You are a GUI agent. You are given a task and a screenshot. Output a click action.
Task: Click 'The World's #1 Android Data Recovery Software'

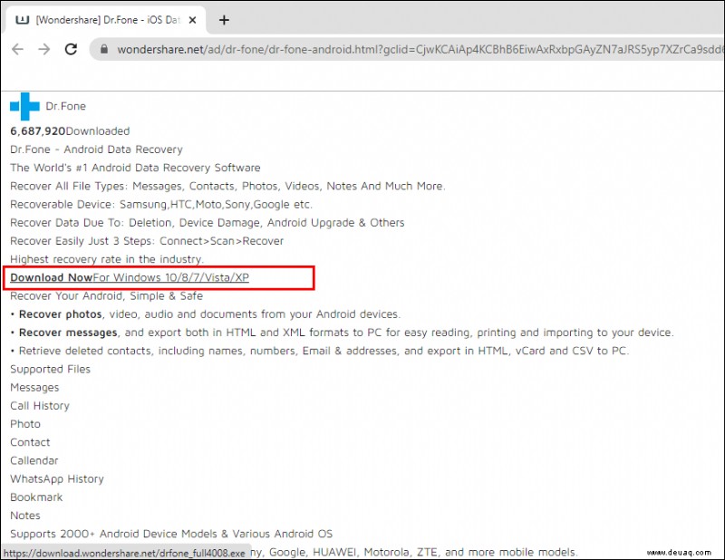(135, 168)
